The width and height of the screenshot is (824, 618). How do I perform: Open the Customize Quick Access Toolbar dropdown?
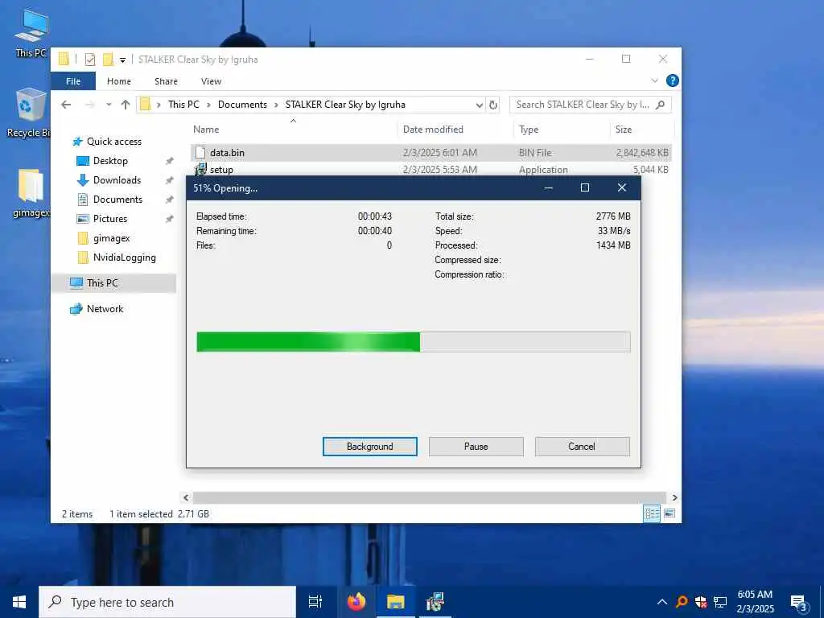(122, 60)
